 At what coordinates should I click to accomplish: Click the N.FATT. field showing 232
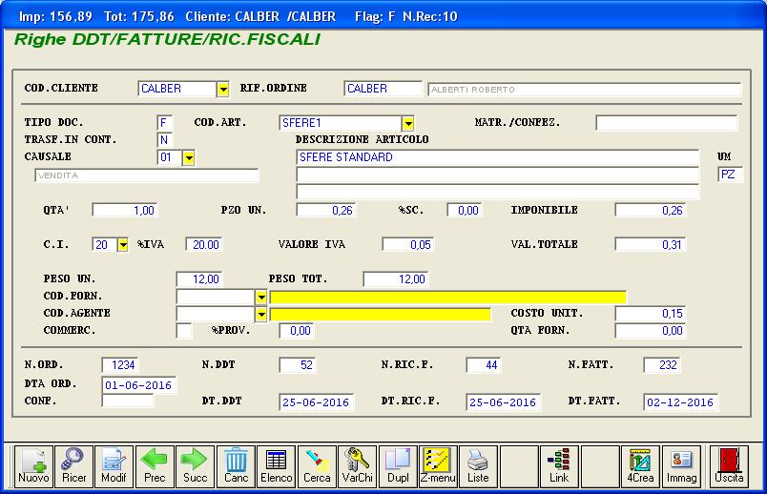point(662,365)
